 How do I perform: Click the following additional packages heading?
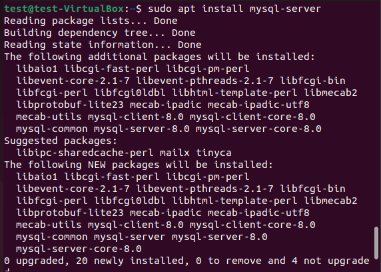click(159, 57)
